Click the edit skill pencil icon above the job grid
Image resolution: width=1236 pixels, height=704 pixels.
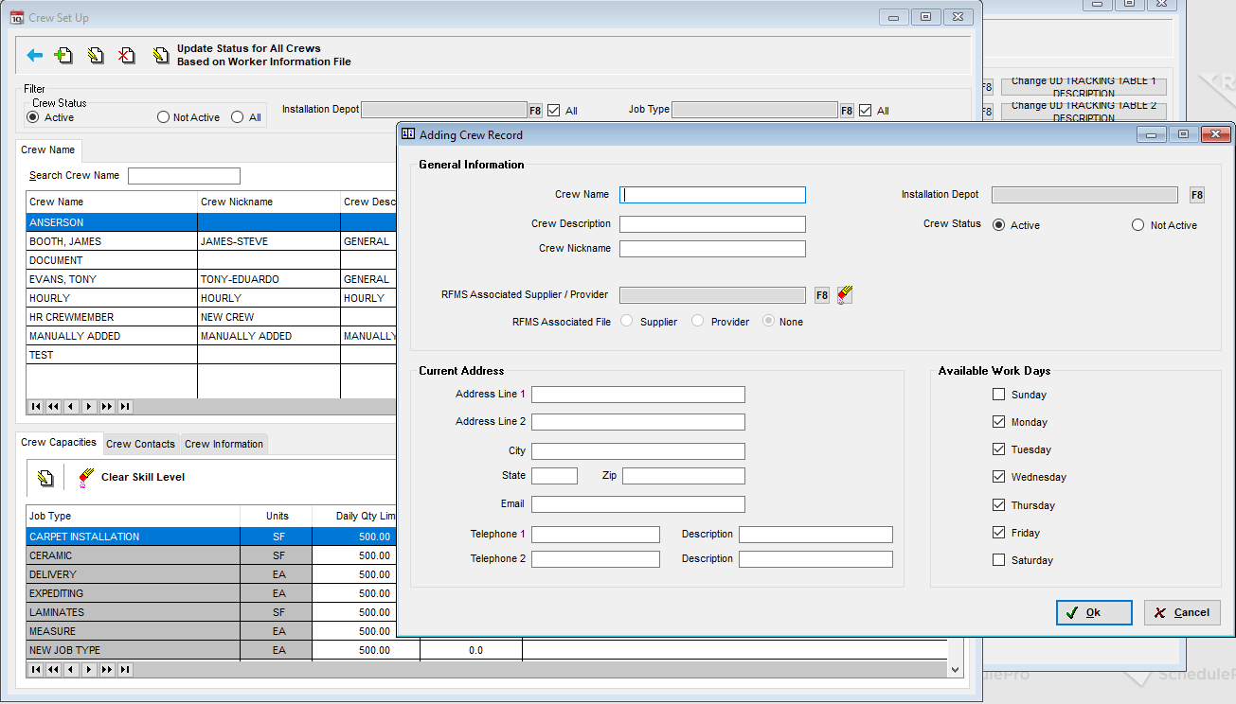pyautogui.click(x=45, y=478)
